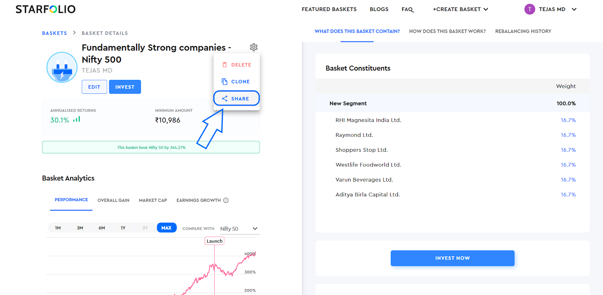The image size is (603, 295).
Task: Set chart range to 1Y
Action: click(x=123, y=228)
